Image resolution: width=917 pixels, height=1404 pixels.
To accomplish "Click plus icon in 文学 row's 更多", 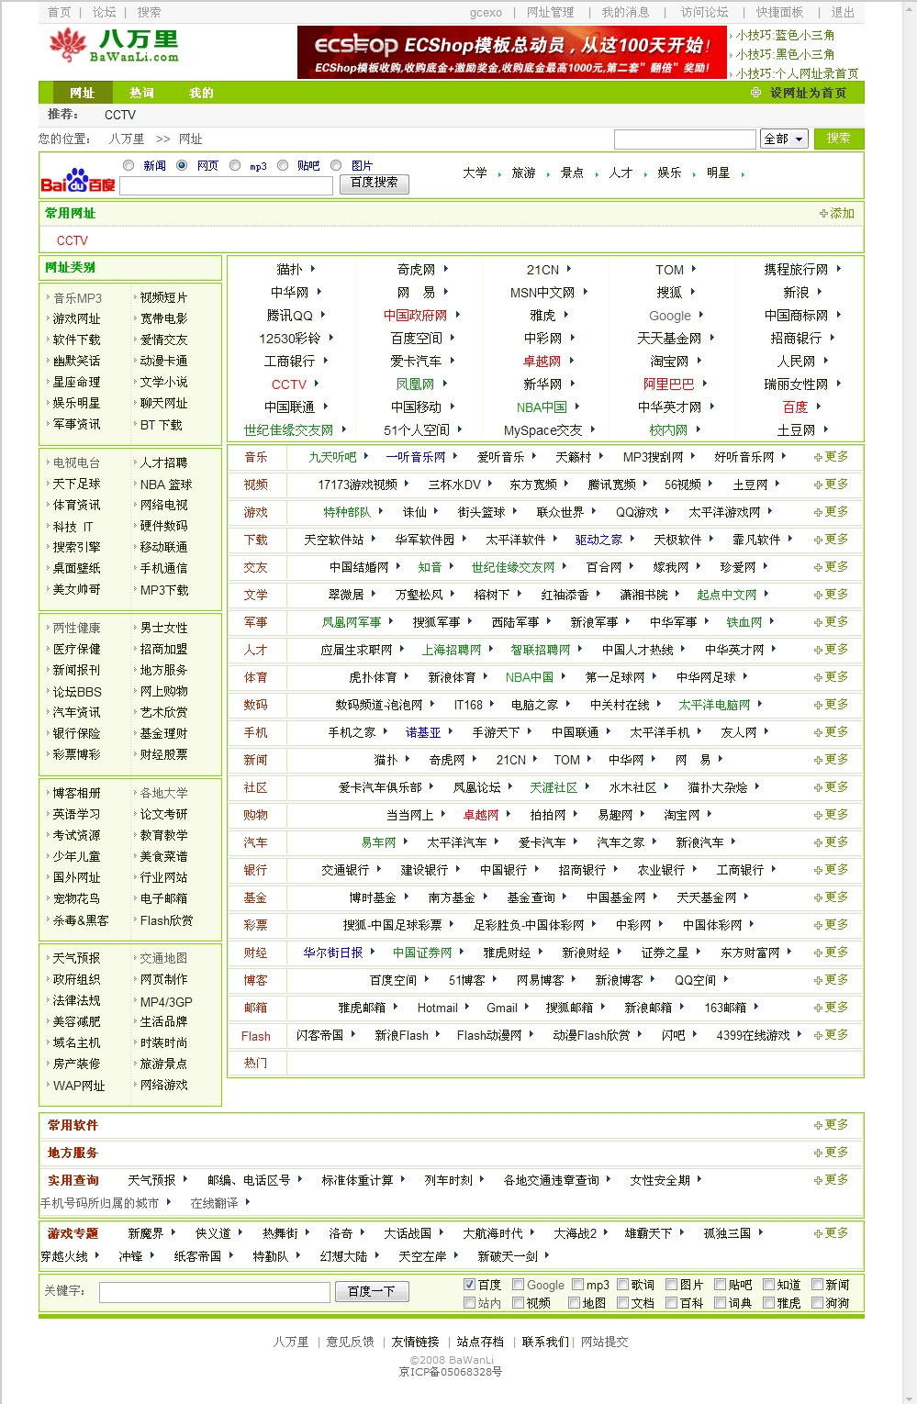I will 818,595.
